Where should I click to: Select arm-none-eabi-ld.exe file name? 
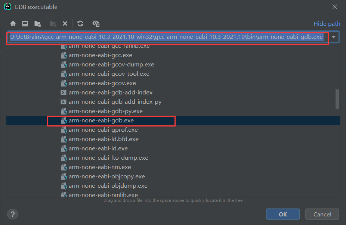[x=98, y=149]
